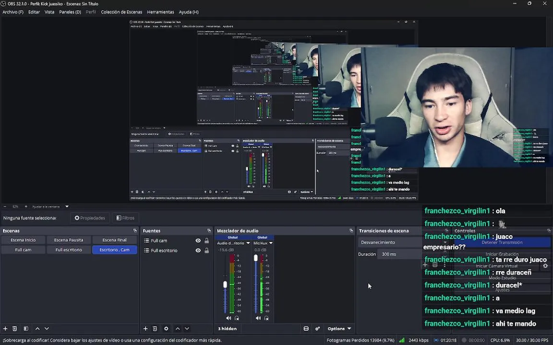
Task: Move scene up with Escenas up arrow
Action: pos(37,328)
